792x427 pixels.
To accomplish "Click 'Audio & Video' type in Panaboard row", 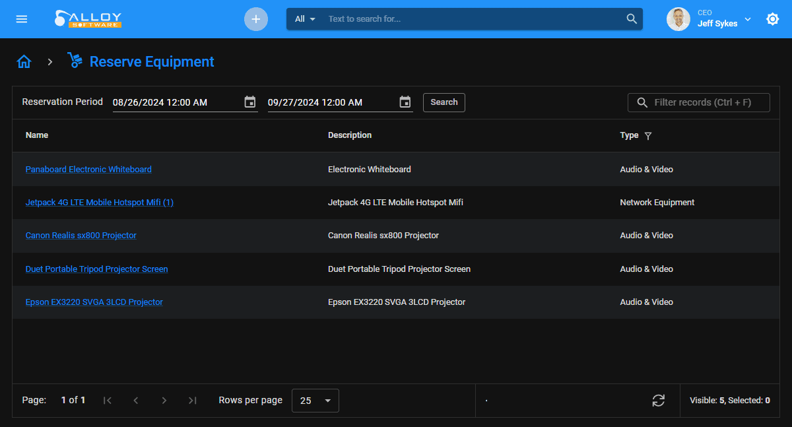I will pos(647,170).
